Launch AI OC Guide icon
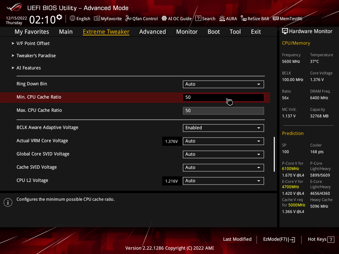Image resolution: width=339 pixels, height=254 pixels. point(164,19)
